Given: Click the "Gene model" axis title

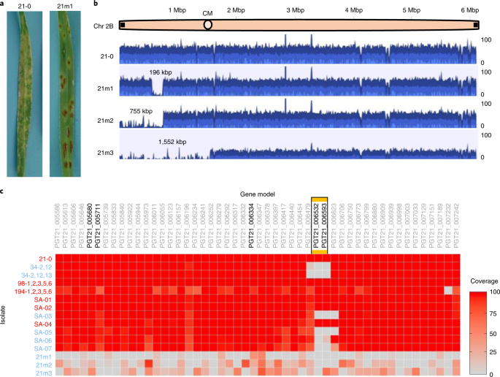Looking at the screenshot, I should tap(258, 194).
